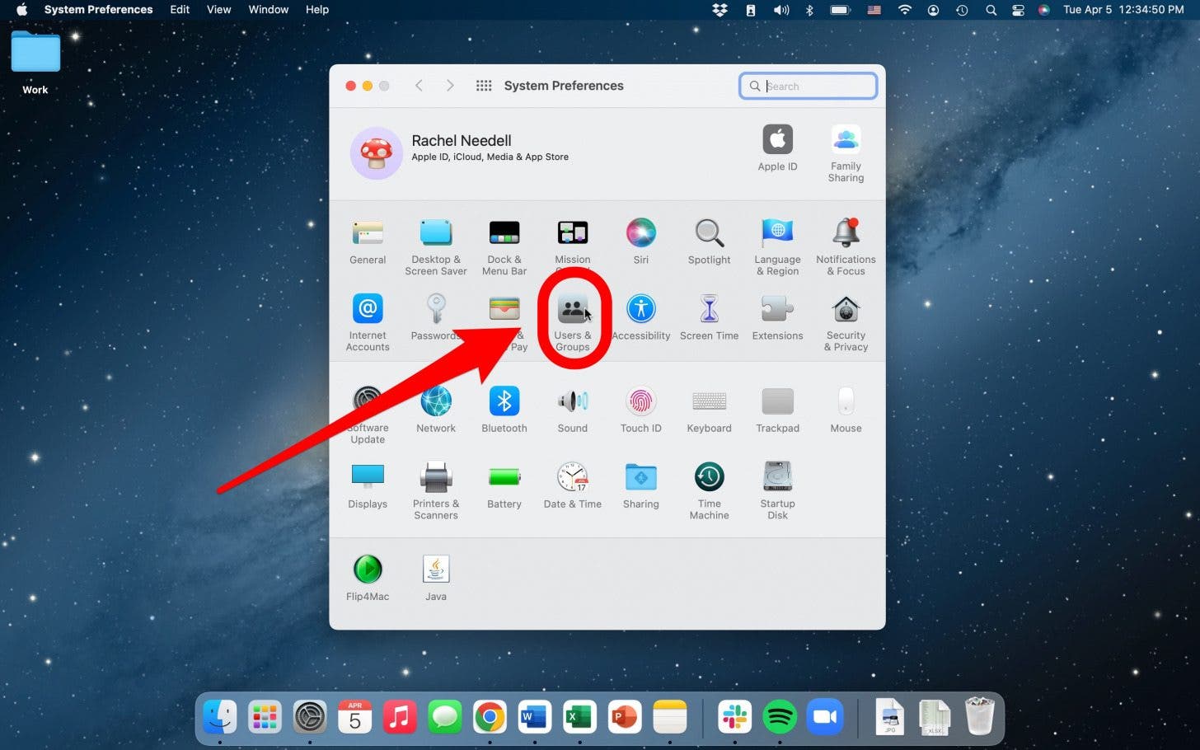Open the Displays preference pane
Screen dimensions: 1200x750
click(x=367, y=478)
